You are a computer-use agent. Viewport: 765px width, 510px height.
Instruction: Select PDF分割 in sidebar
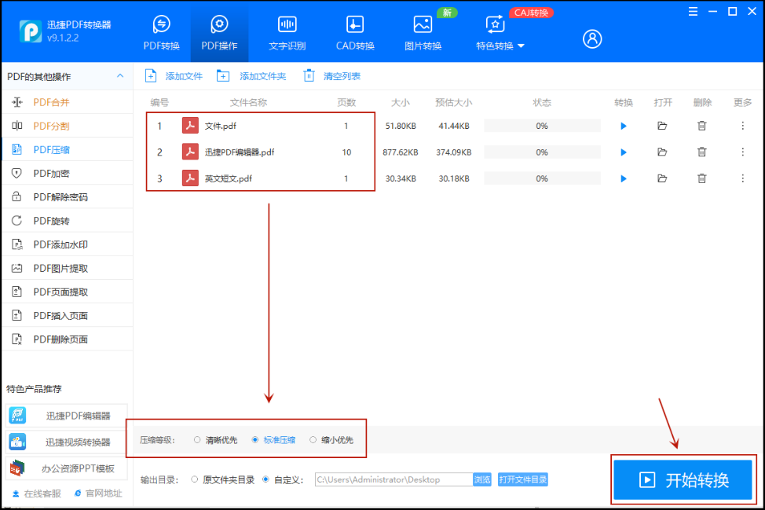[x=68, y=126]
